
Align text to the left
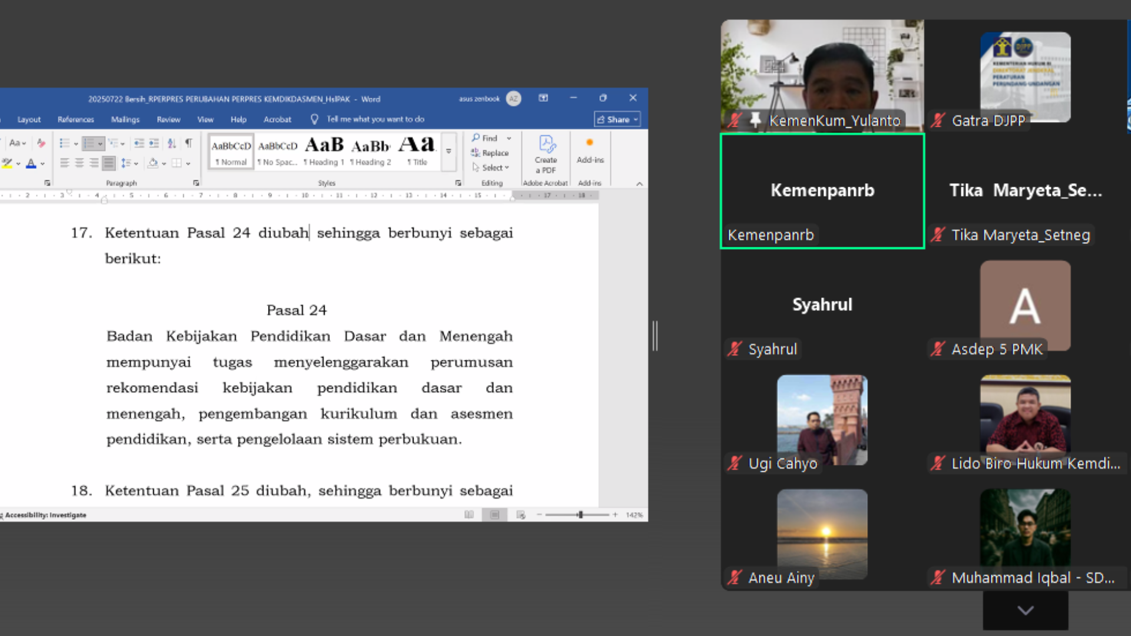point(65,163)
